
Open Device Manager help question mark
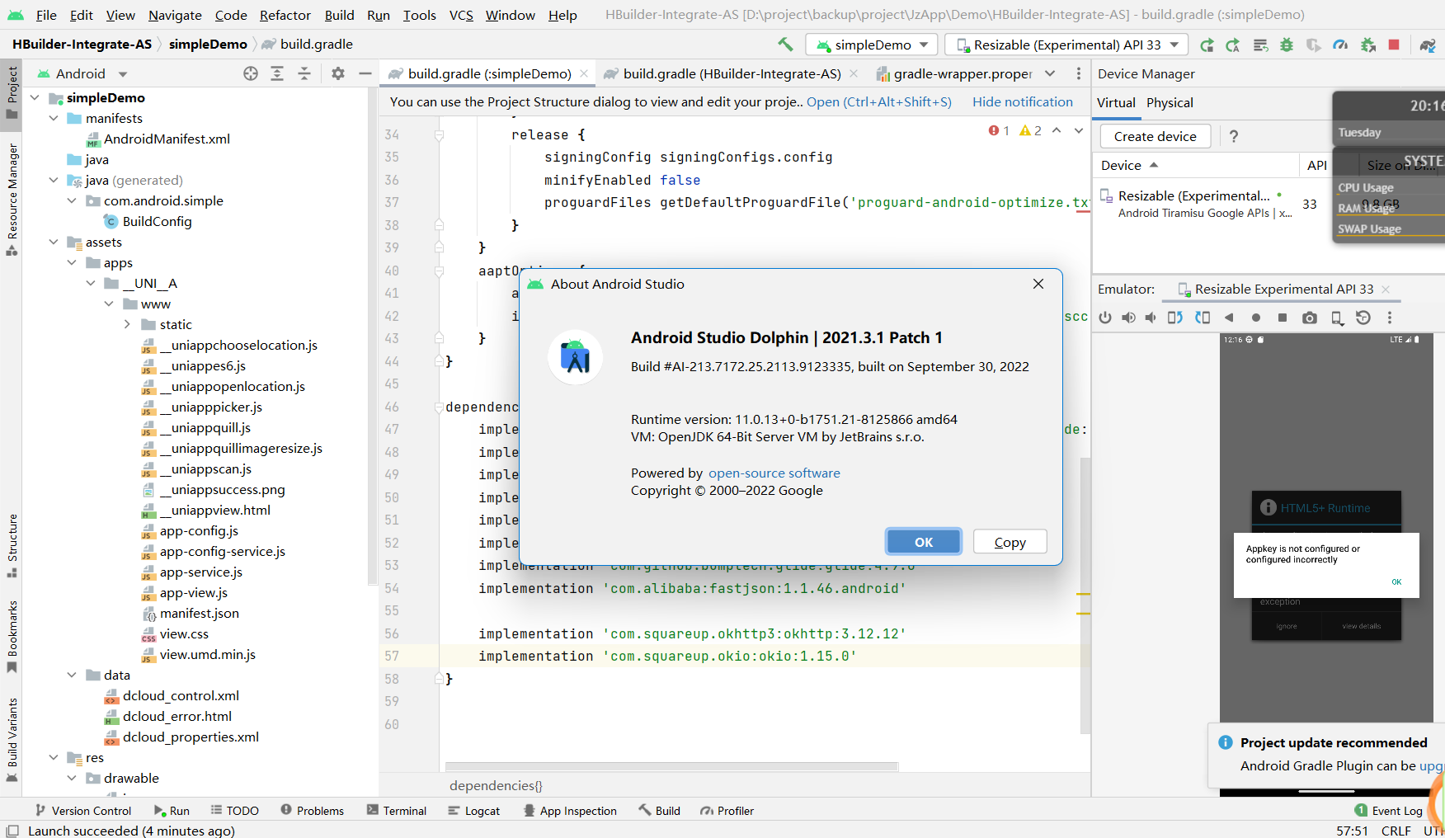point(1234,136)
